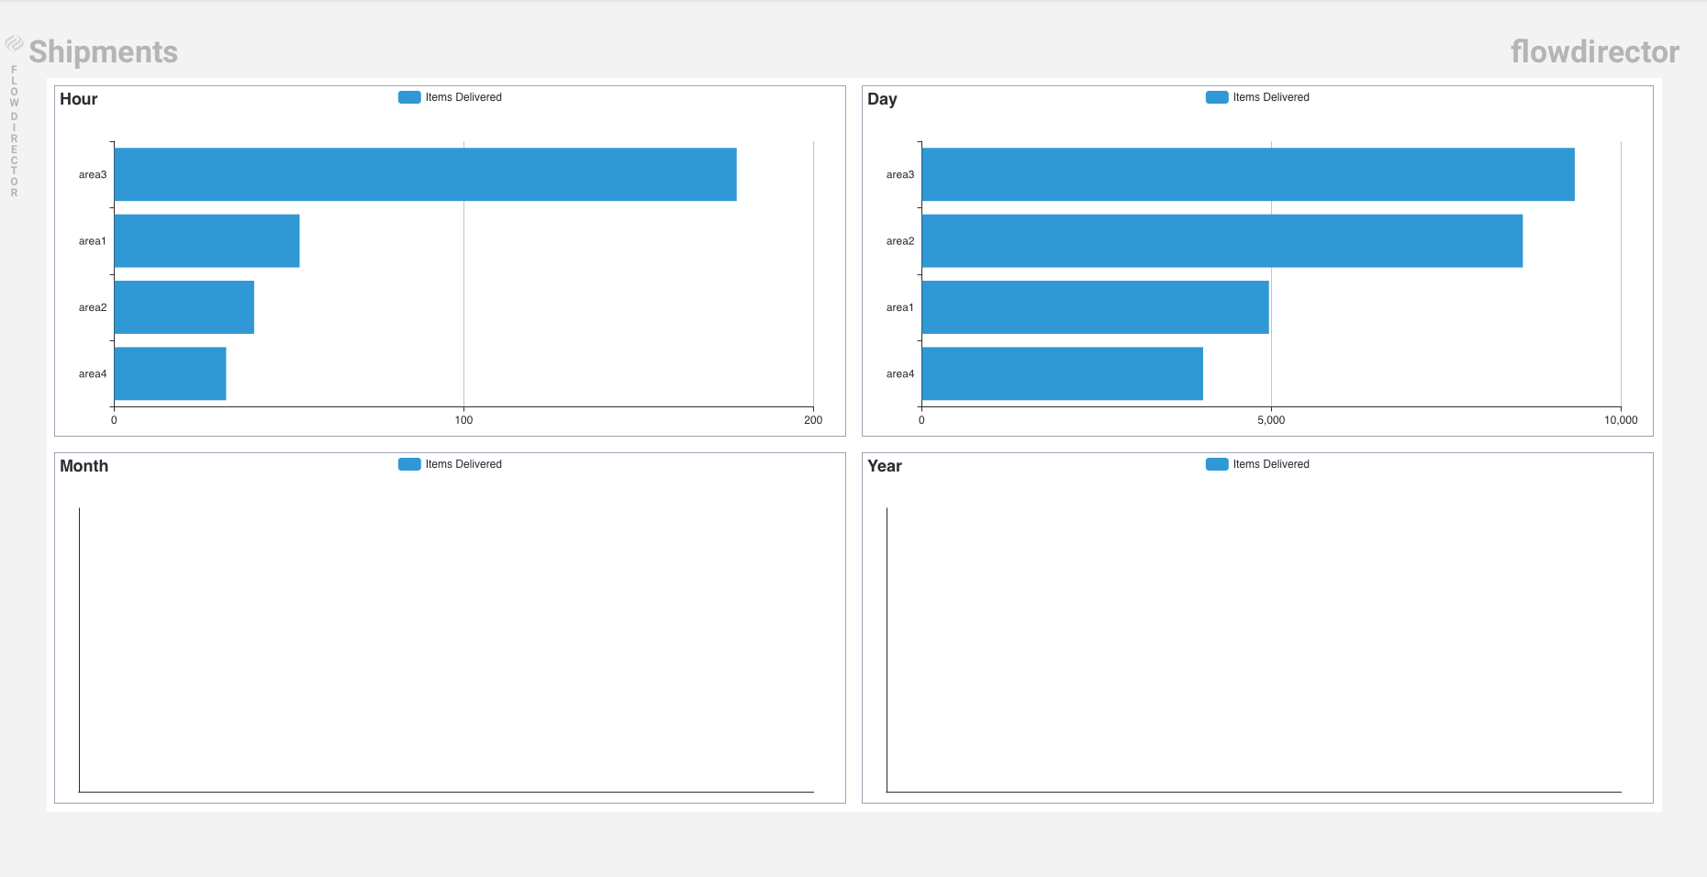The image size is (1707, 877).
Task: Click the flowdirector logo icon beside Shipments
Action: 14,43
